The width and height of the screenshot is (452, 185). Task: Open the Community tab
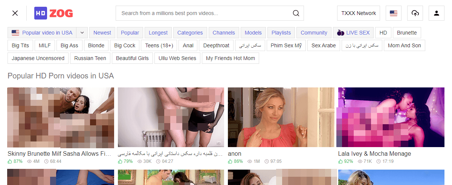click(x=314, y=33)
